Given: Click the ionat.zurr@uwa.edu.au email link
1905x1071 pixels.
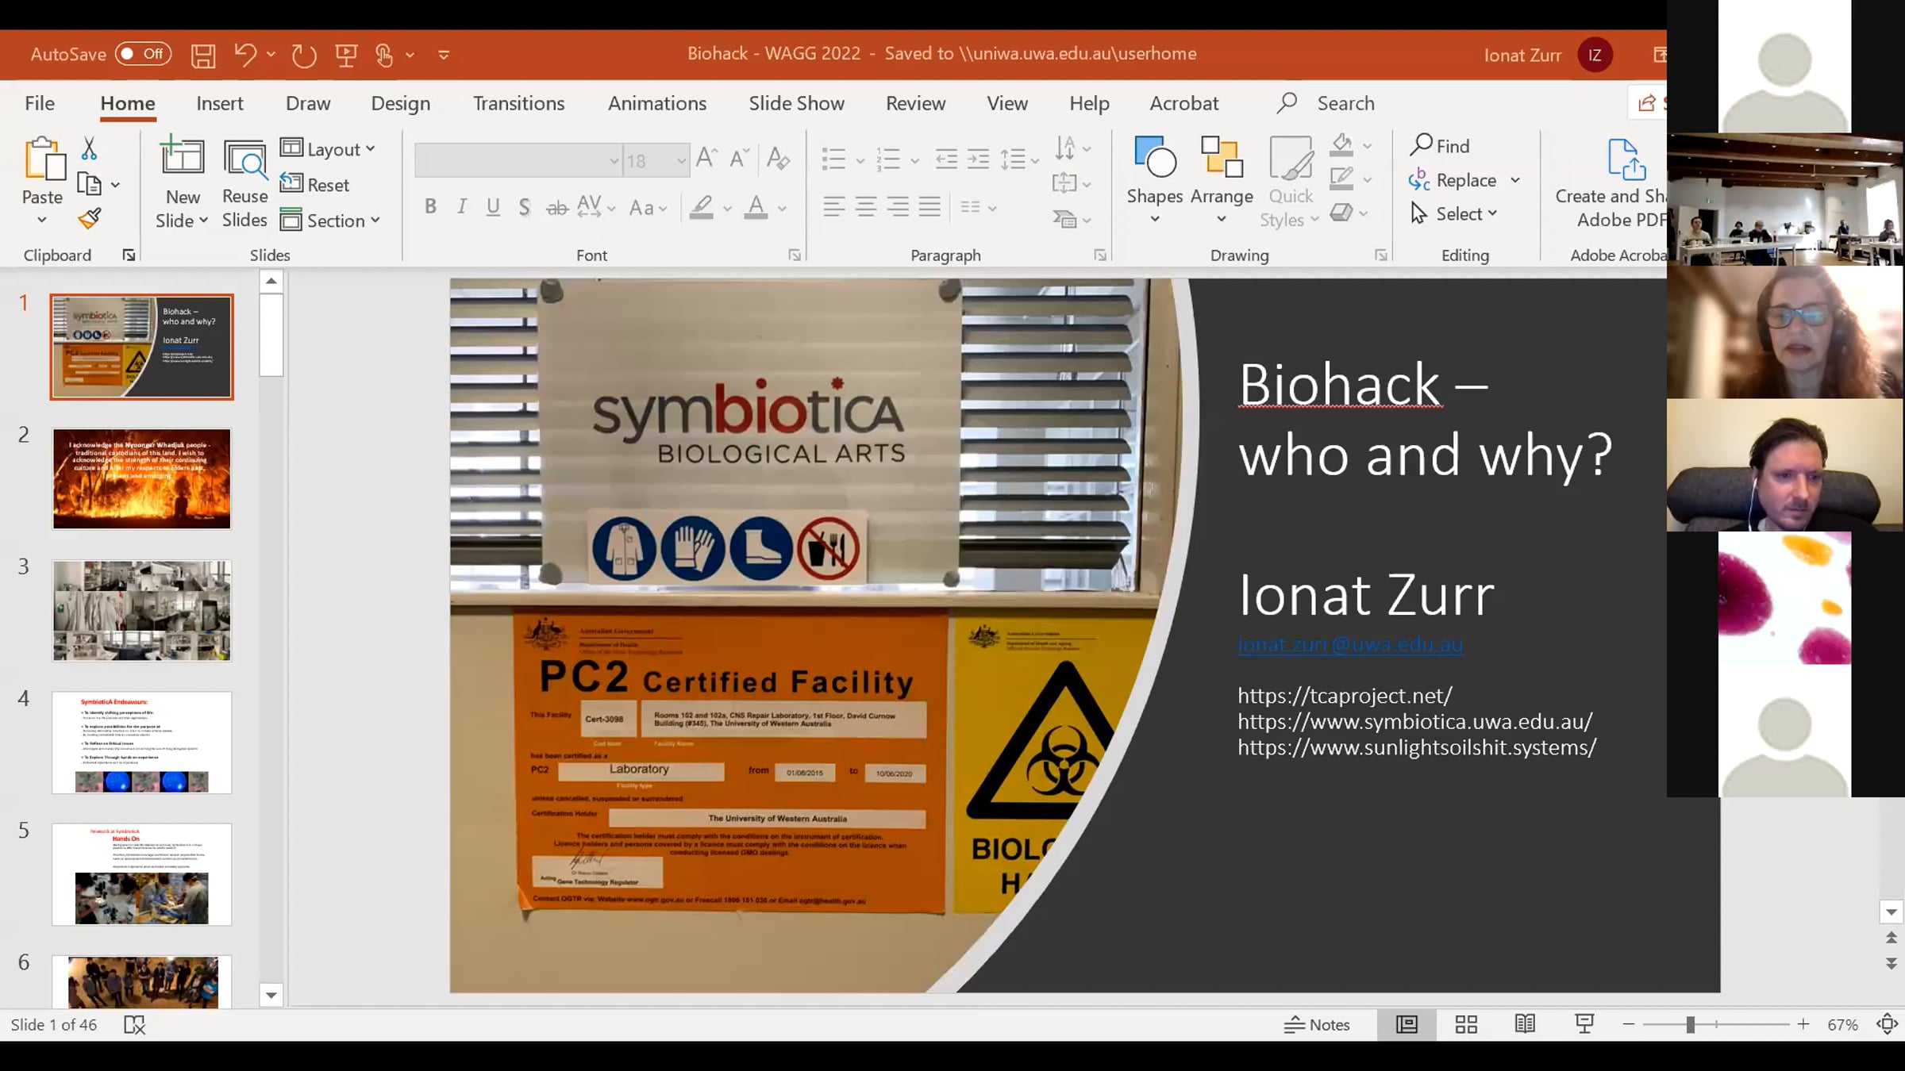Looking at the screenshot, I should click(x=1350, y=644).
